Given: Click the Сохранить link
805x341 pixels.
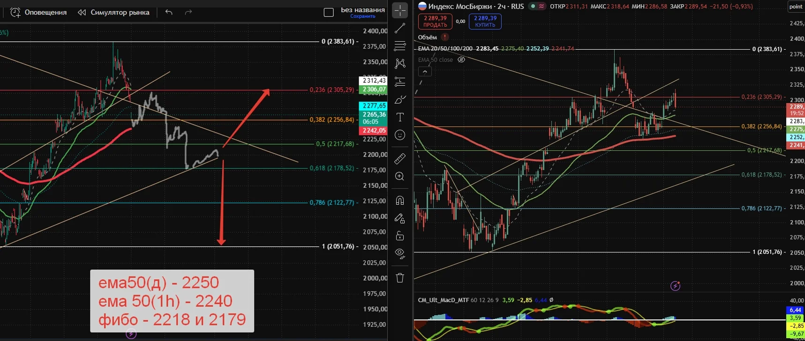Looking at the screenshot, I should [x=363, y=16].
